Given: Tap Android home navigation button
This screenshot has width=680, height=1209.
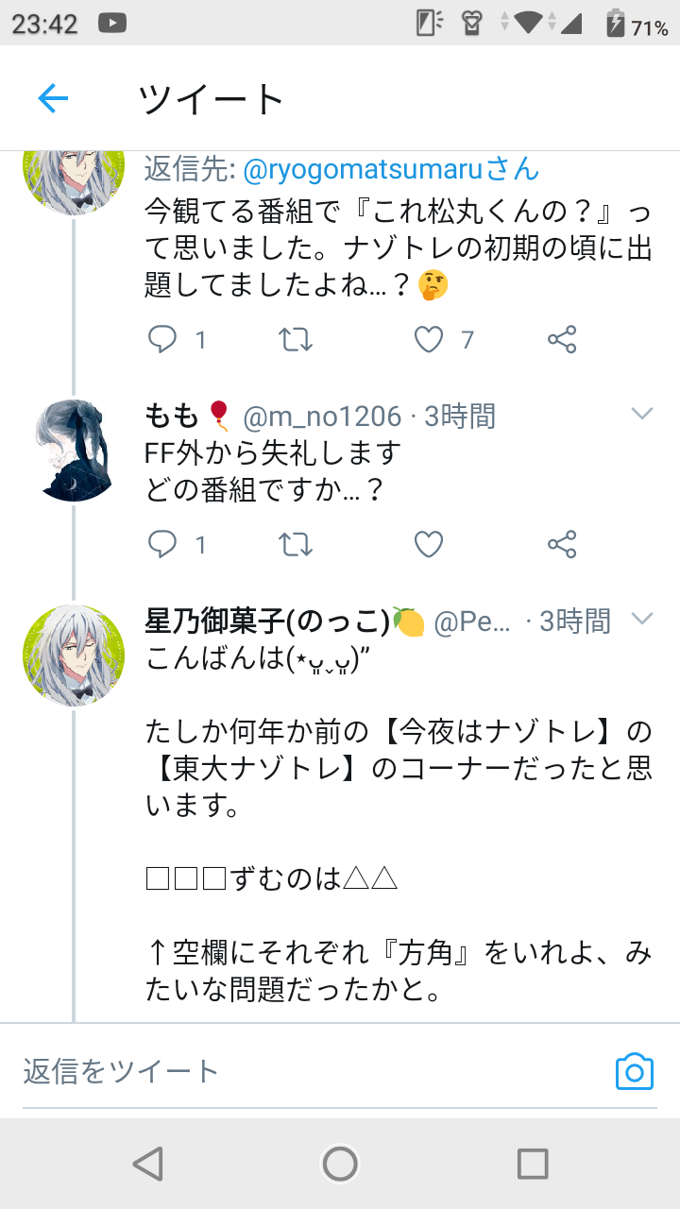Looking at the screenshot, I should coord(340,1164).
